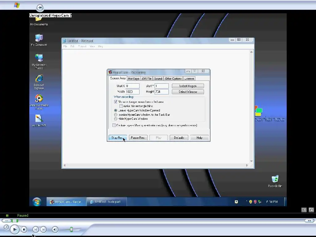
Task: Open Notepad's File menu
Action: [65, 46]
